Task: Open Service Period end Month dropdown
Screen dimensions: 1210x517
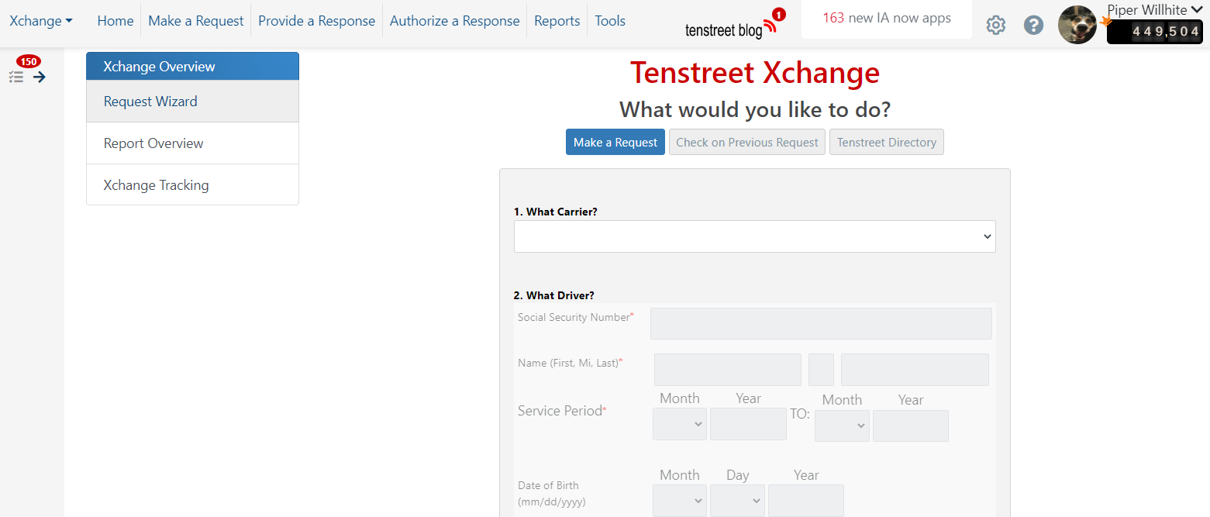Action: tap(842, 426)
